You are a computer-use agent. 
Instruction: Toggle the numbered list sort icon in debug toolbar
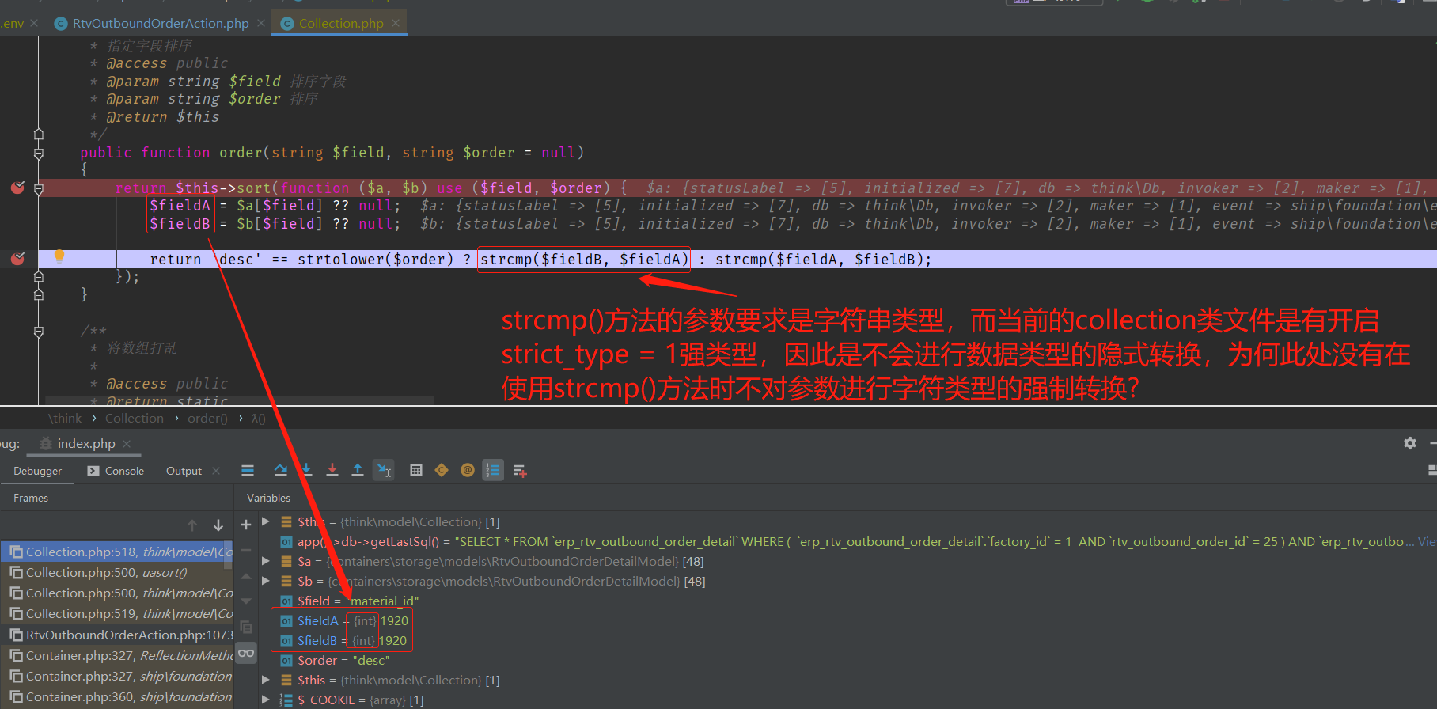(x=493, y=471)
